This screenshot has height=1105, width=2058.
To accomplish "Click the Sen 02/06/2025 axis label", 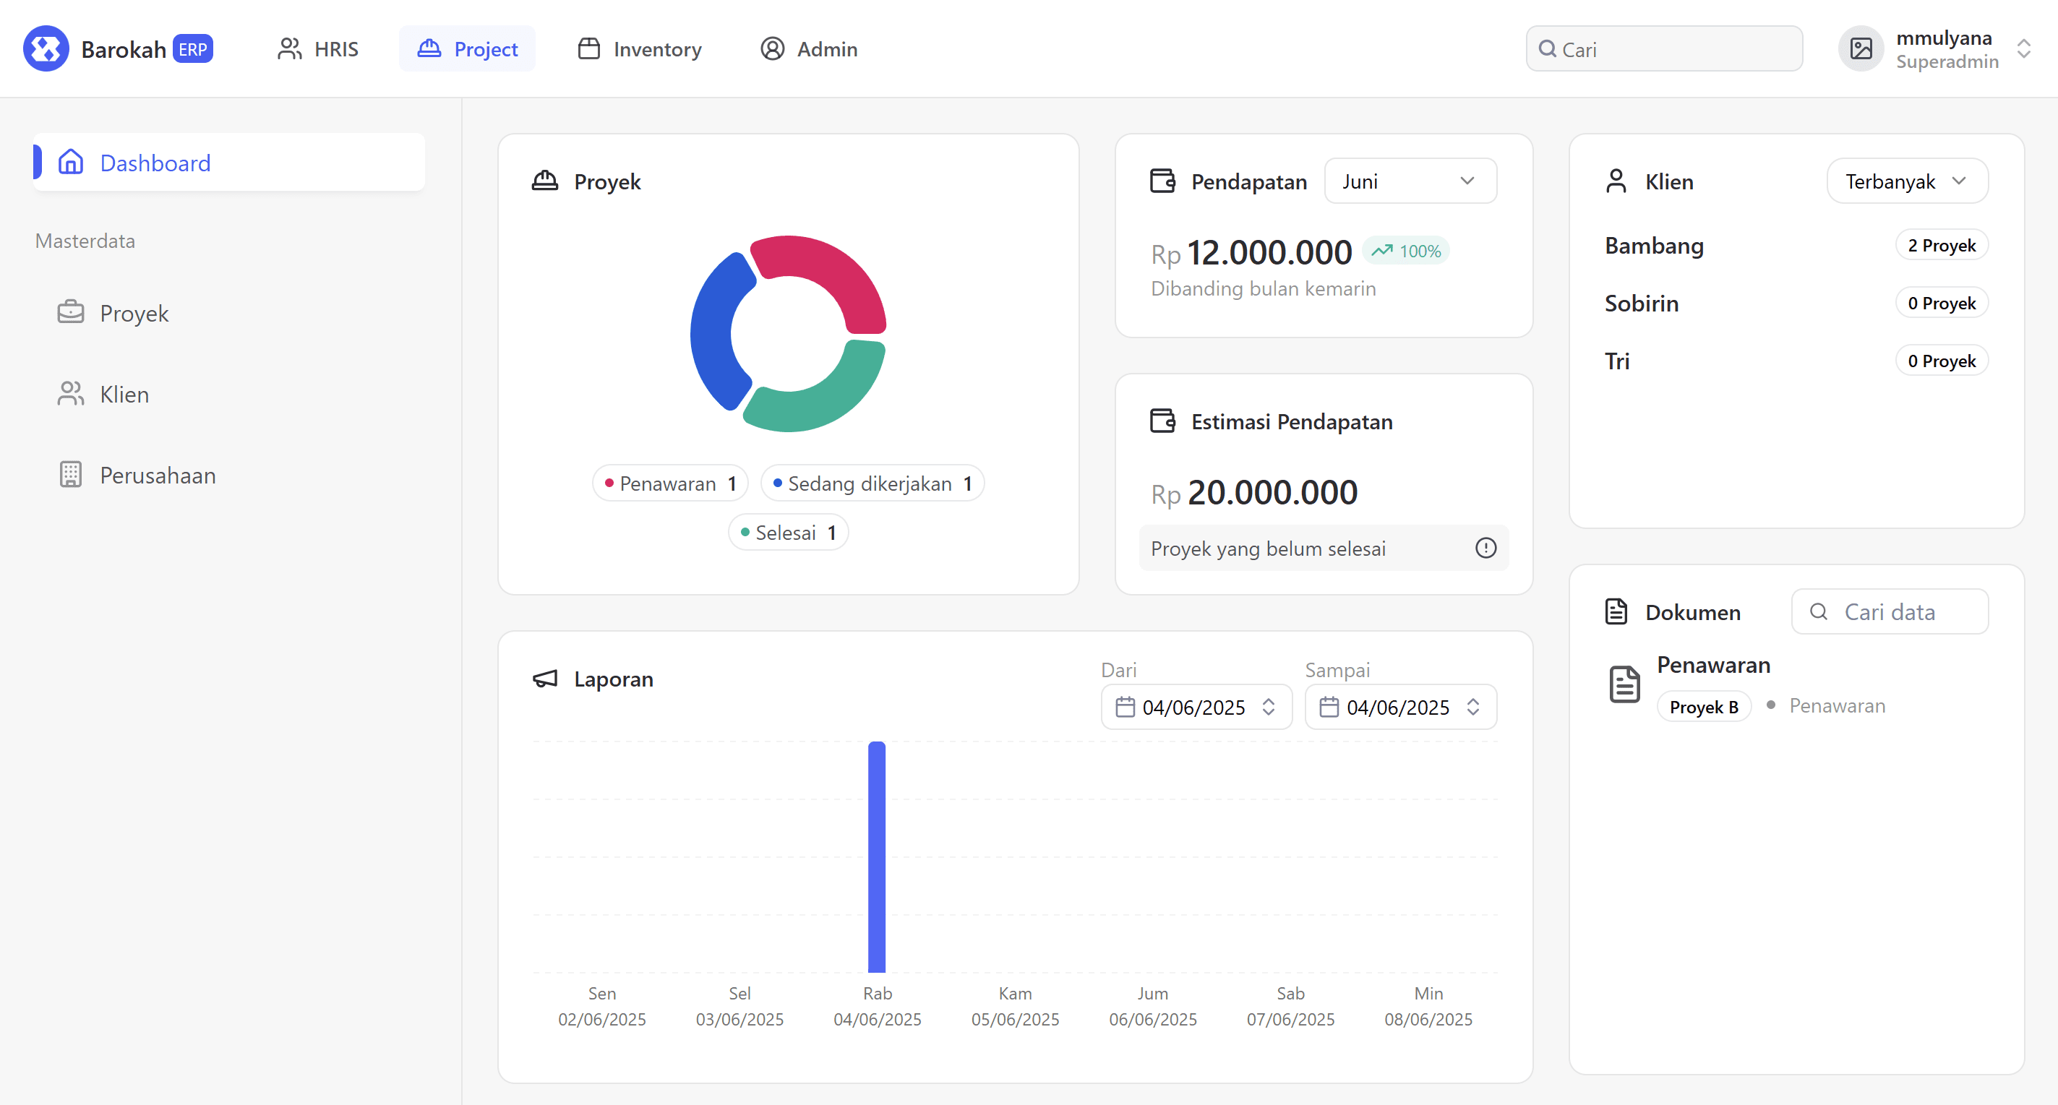I will (601, 1006).
